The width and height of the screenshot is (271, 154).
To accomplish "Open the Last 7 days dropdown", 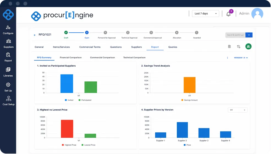I will pos(206,14).
